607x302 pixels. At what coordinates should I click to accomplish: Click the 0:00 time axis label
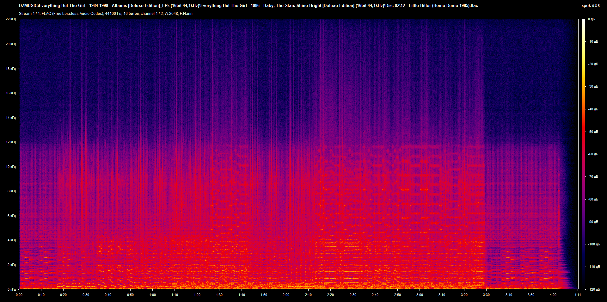coord(19,295)
